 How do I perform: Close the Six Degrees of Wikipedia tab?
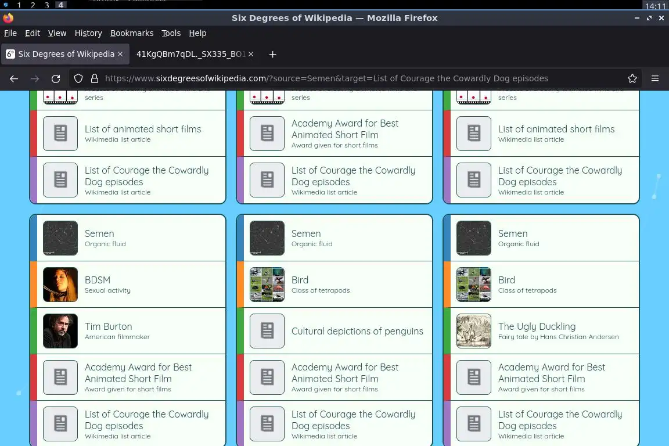click(120, 54)
